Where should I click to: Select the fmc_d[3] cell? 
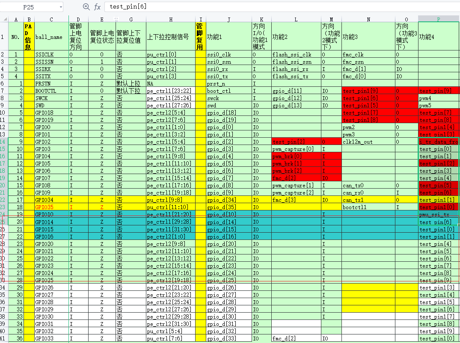296,200
